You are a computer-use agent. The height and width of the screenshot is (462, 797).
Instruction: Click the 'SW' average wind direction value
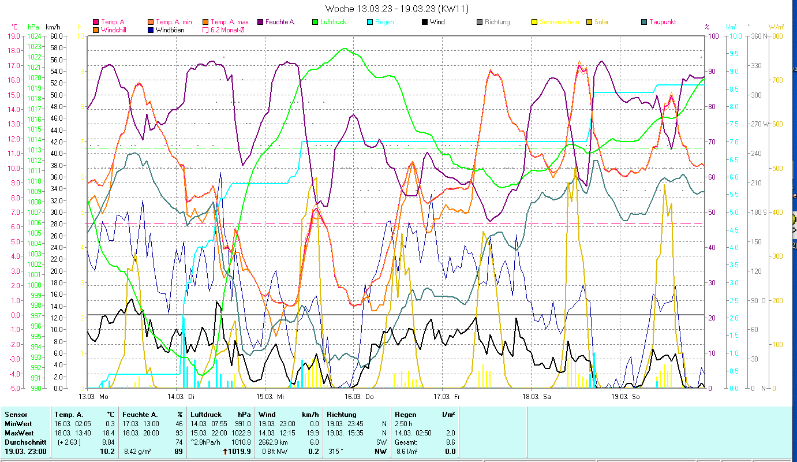[x=381, y=442]
